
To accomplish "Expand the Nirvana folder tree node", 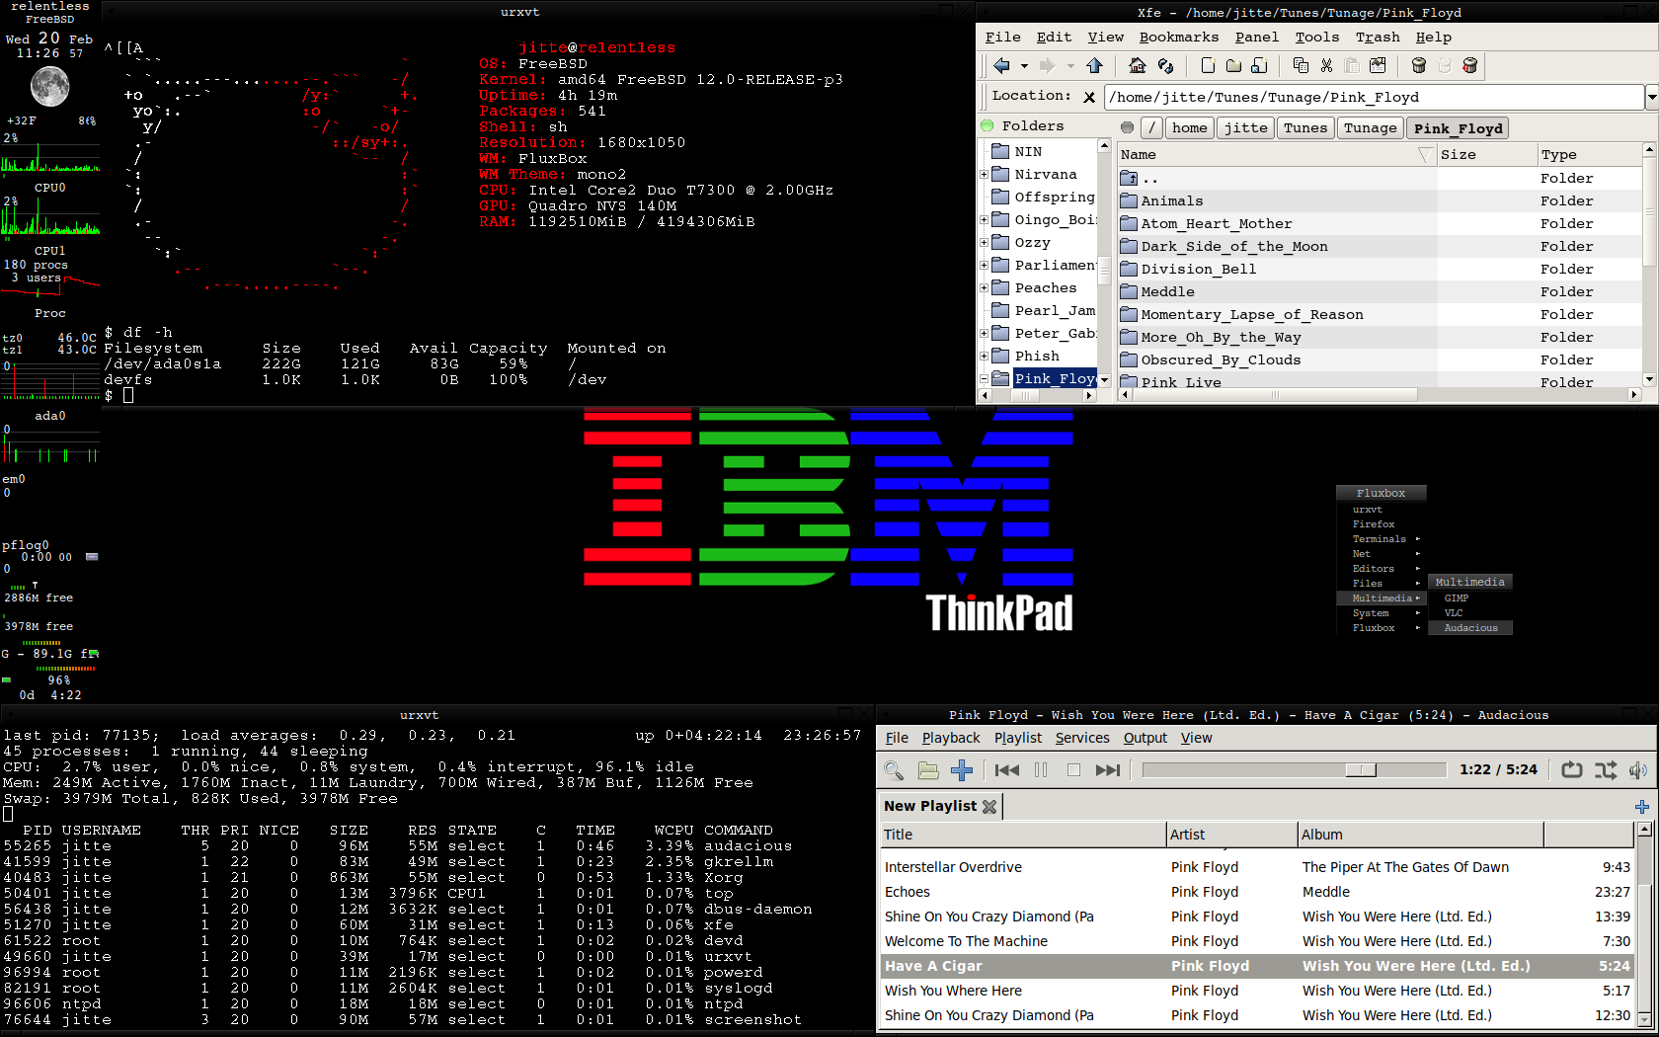I will (984, 175).
